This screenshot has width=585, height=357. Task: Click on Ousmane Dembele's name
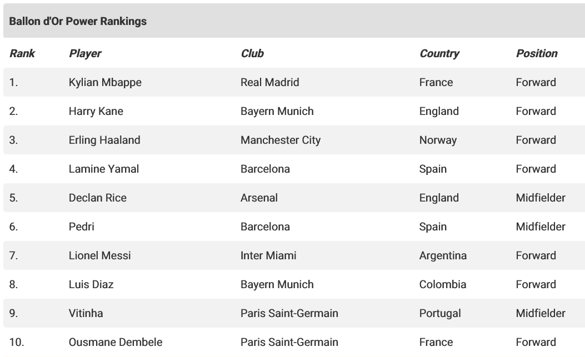click(x=116, y=342)
